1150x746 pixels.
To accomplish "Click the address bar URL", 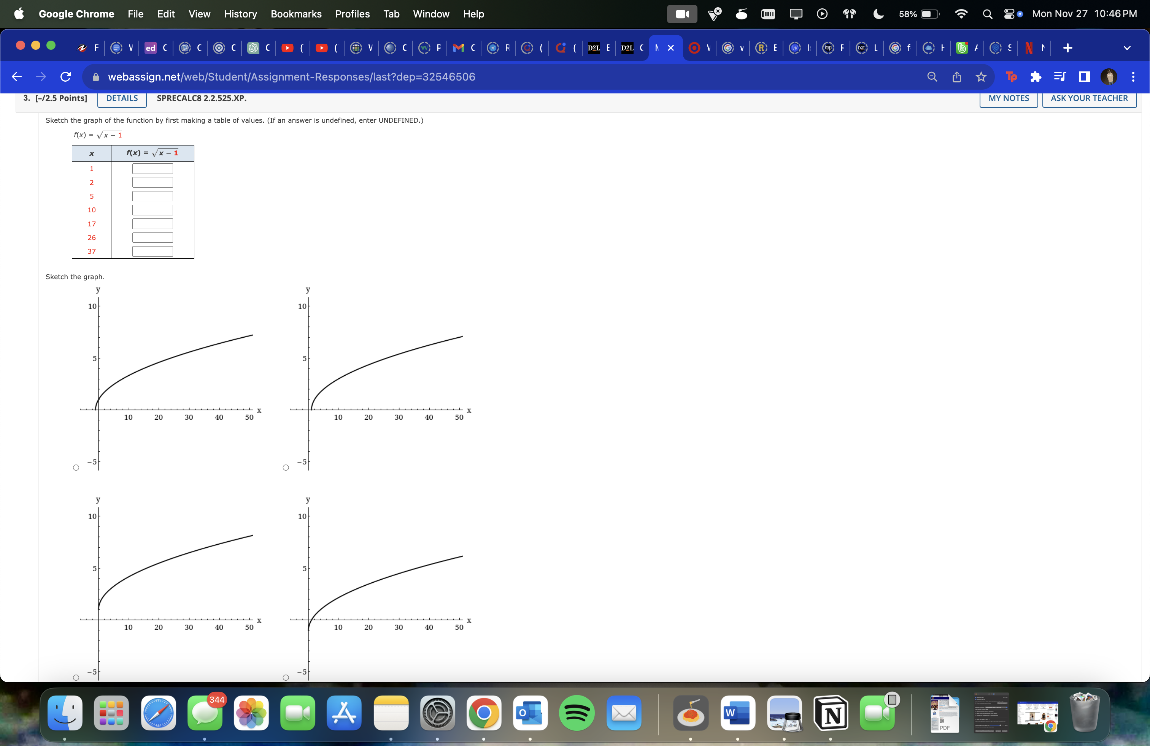I will (x=291, y=77).
